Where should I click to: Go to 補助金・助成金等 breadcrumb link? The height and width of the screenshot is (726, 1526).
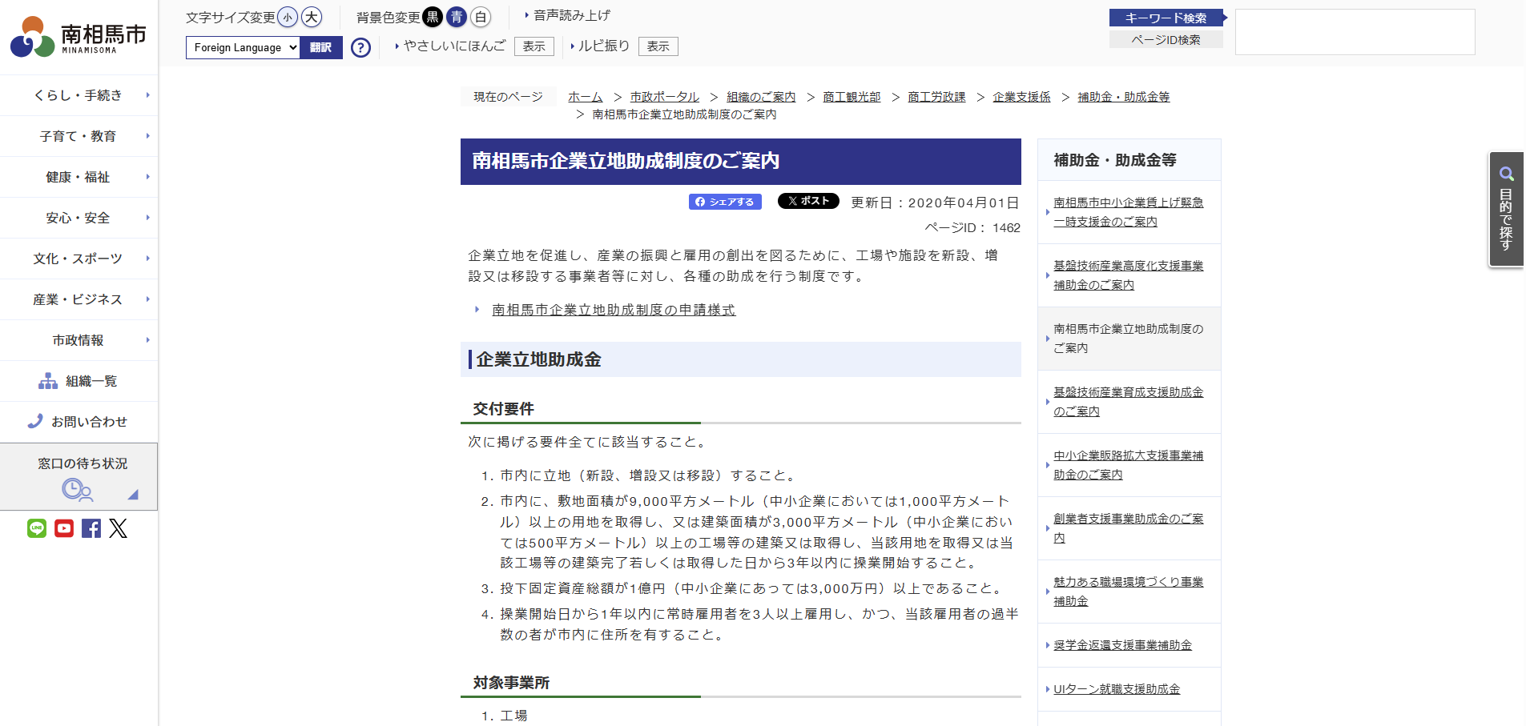[1124, 97]
